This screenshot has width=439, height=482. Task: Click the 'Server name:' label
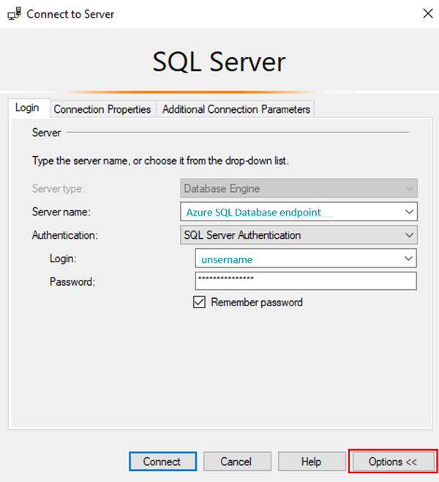(x=61, y=212)
